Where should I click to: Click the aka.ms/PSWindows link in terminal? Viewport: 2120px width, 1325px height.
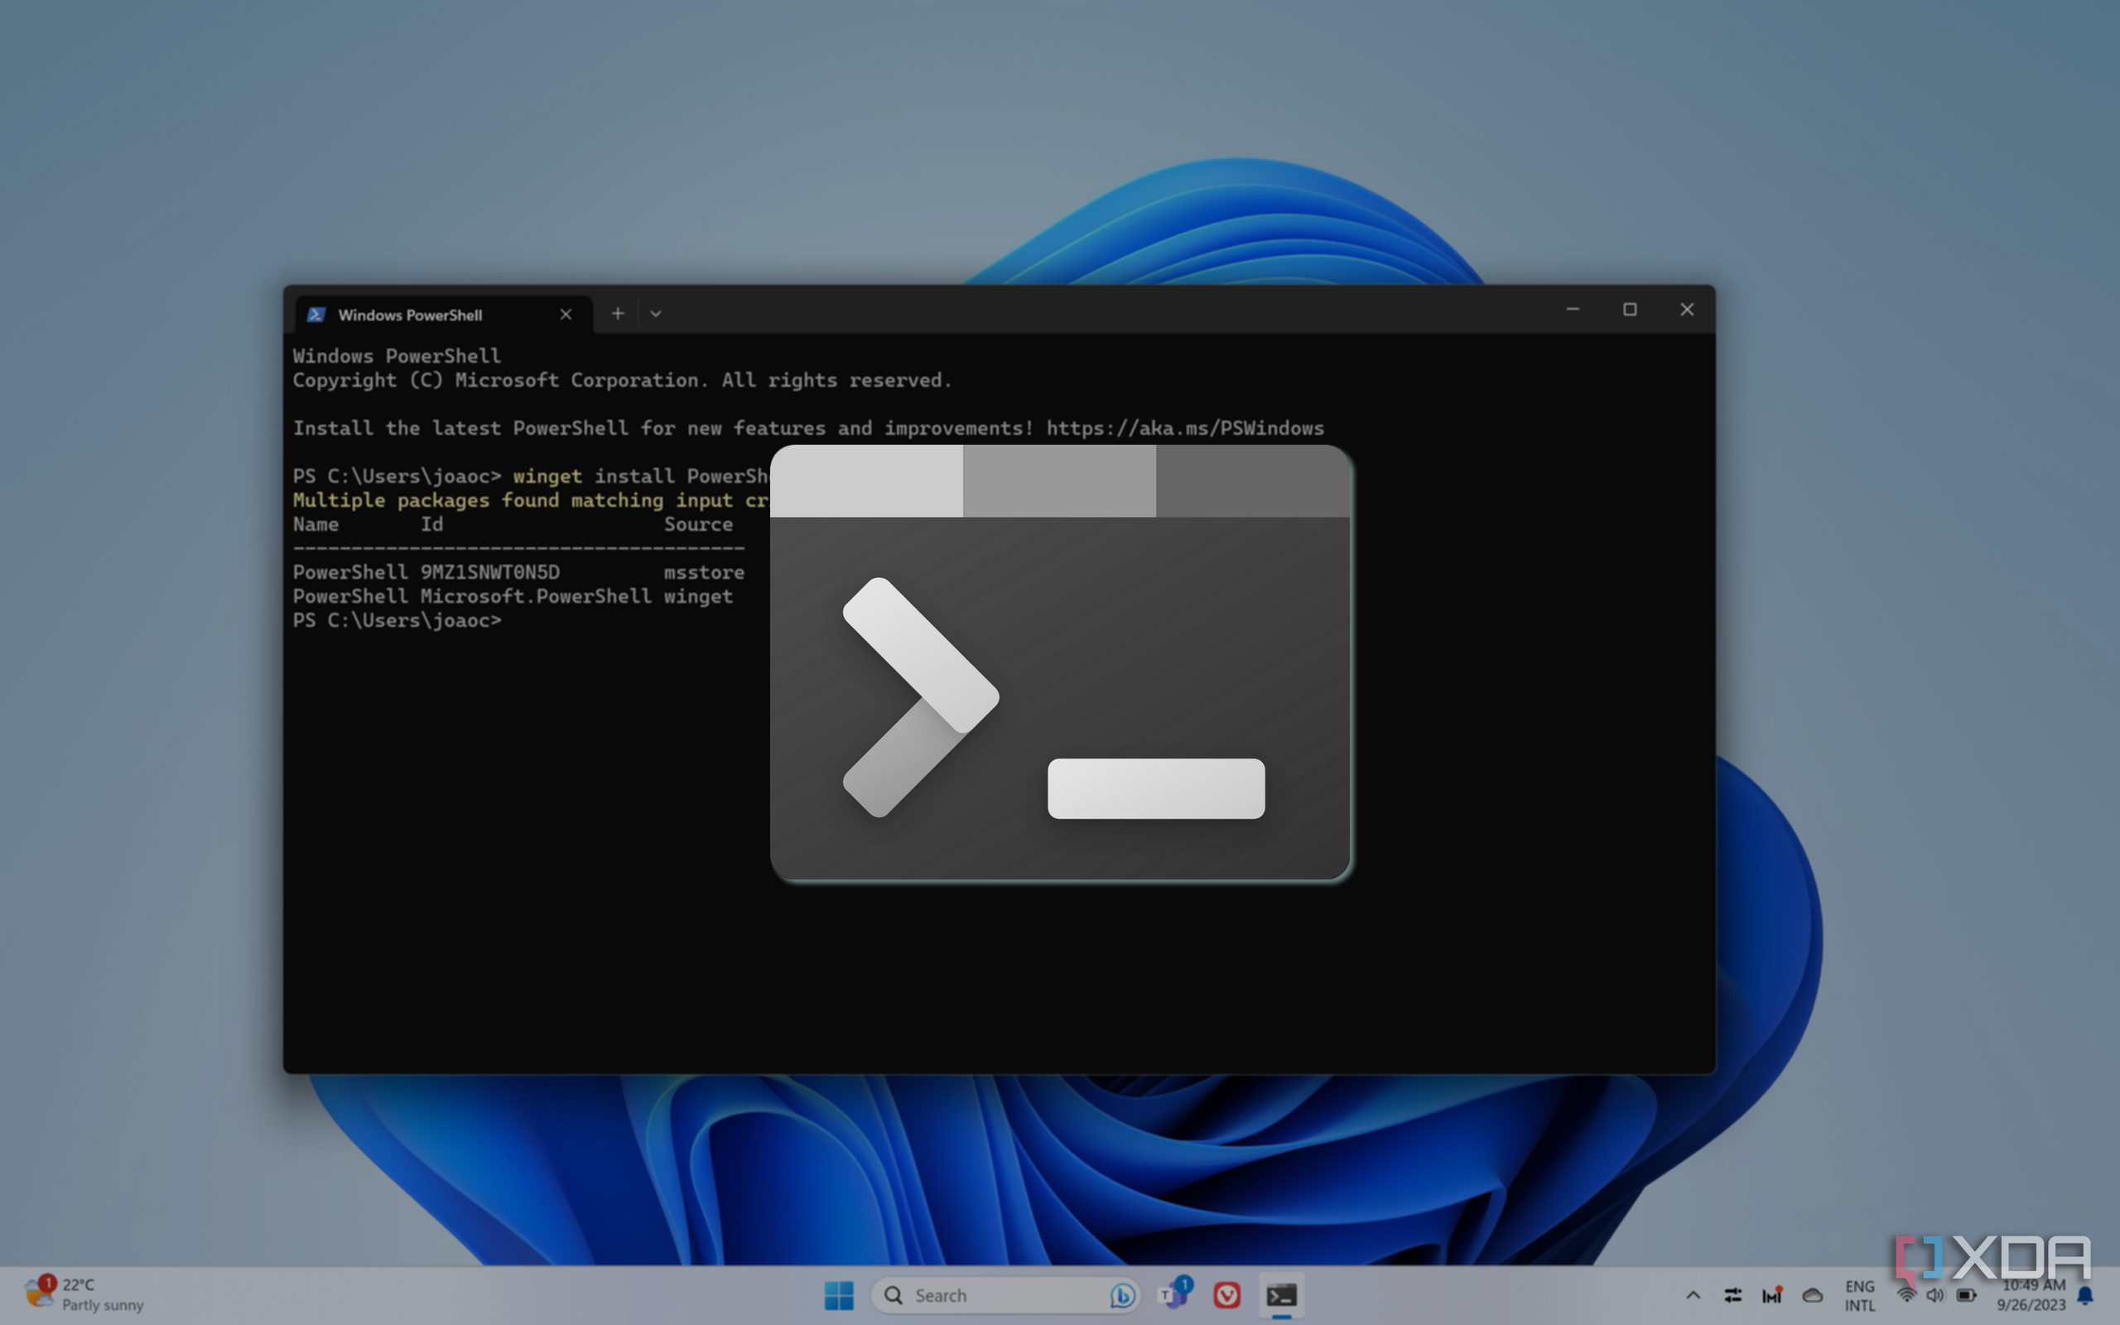pyautogui.click(x=1184, y=428)
